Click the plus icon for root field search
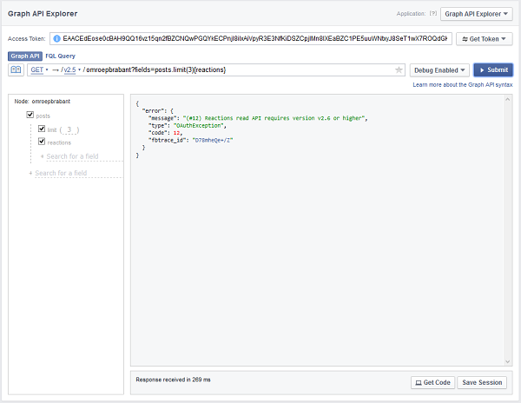The image size is (521, 403). 30,174
